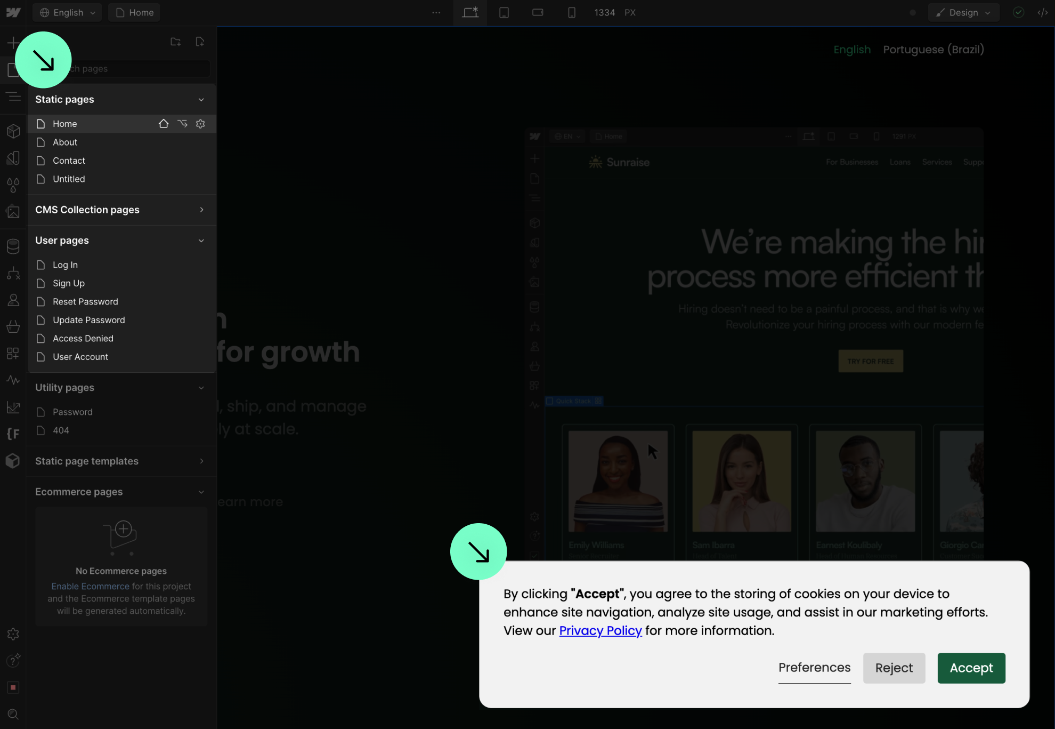Open the Help and feedback icon
The height and width of the screenshot is (729, 1055).
[13, 661]
